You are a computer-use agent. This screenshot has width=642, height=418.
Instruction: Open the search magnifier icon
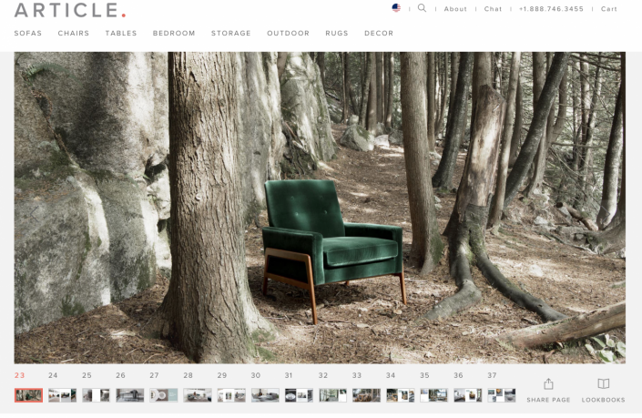pos(422,8)
